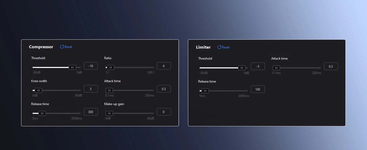Select the Make-up gain value field showing 0
The width and height of the screenshot is (367, 150).
click(164, 112)
